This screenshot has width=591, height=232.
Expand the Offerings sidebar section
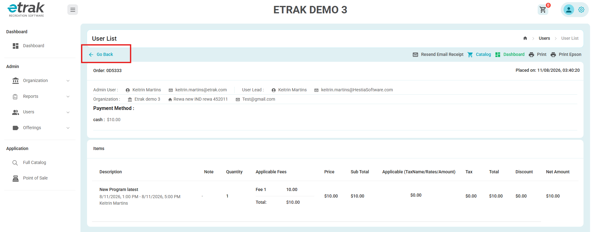coord(41,128)
